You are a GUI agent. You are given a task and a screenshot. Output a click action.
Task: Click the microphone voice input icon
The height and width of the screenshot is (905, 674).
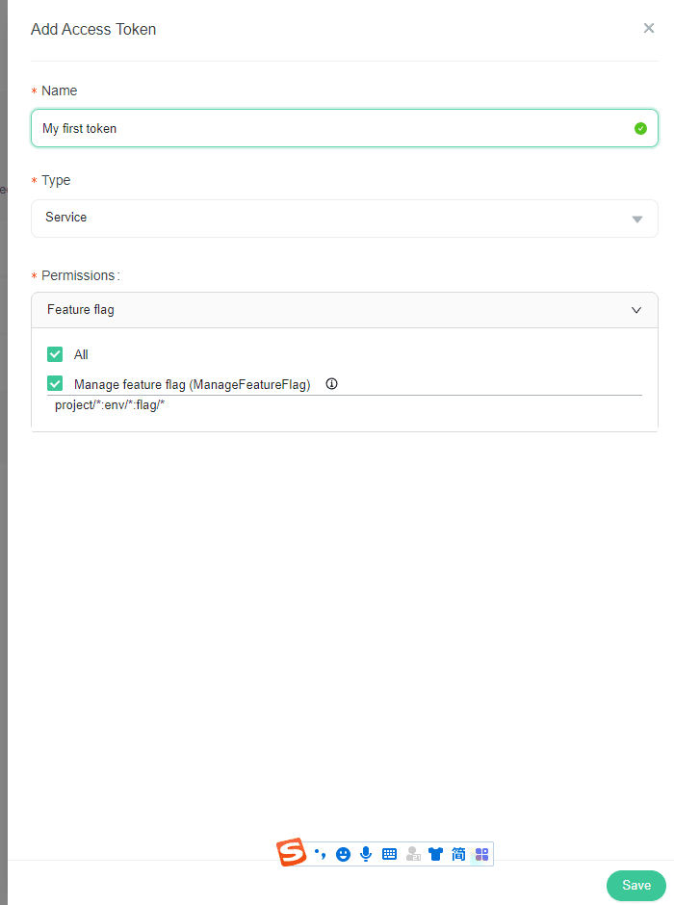coord(366,854)
